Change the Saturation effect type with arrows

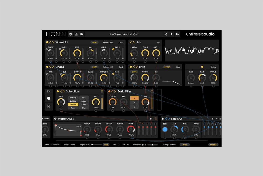tap(62, 91)
